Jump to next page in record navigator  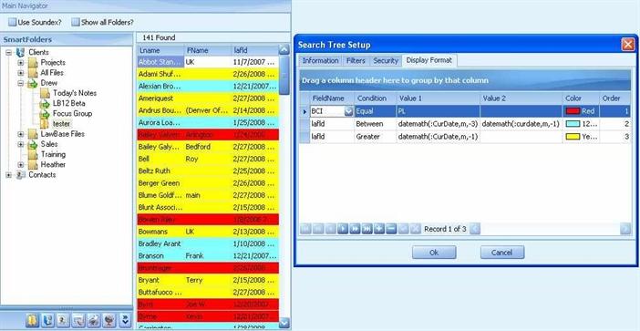tap(355, 229)
